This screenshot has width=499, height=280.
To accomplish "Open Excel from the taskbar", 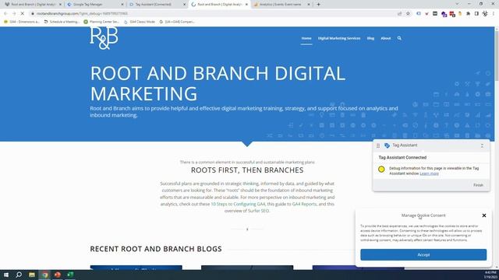I will point(70,275).
